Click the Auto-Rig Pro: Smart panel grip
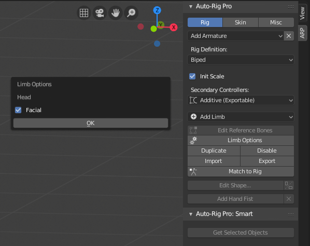 click(291, 214)
